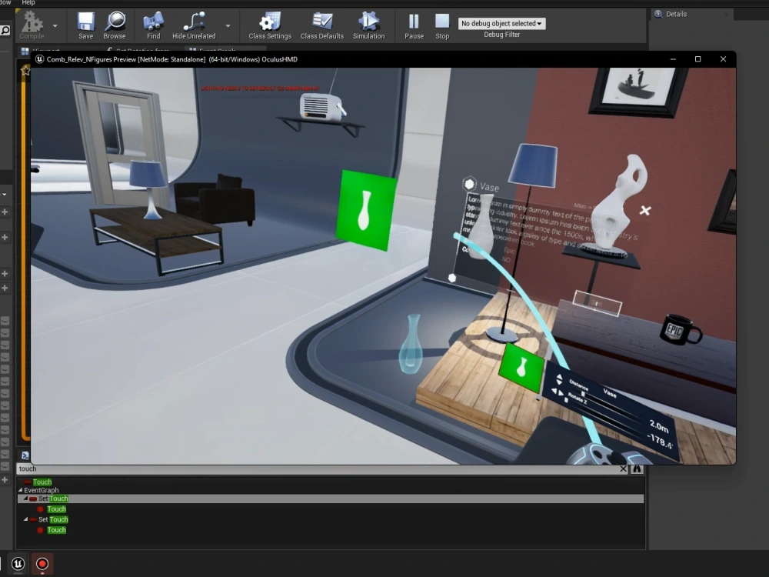Click the search magnifier at left edge

pos(5,31)
